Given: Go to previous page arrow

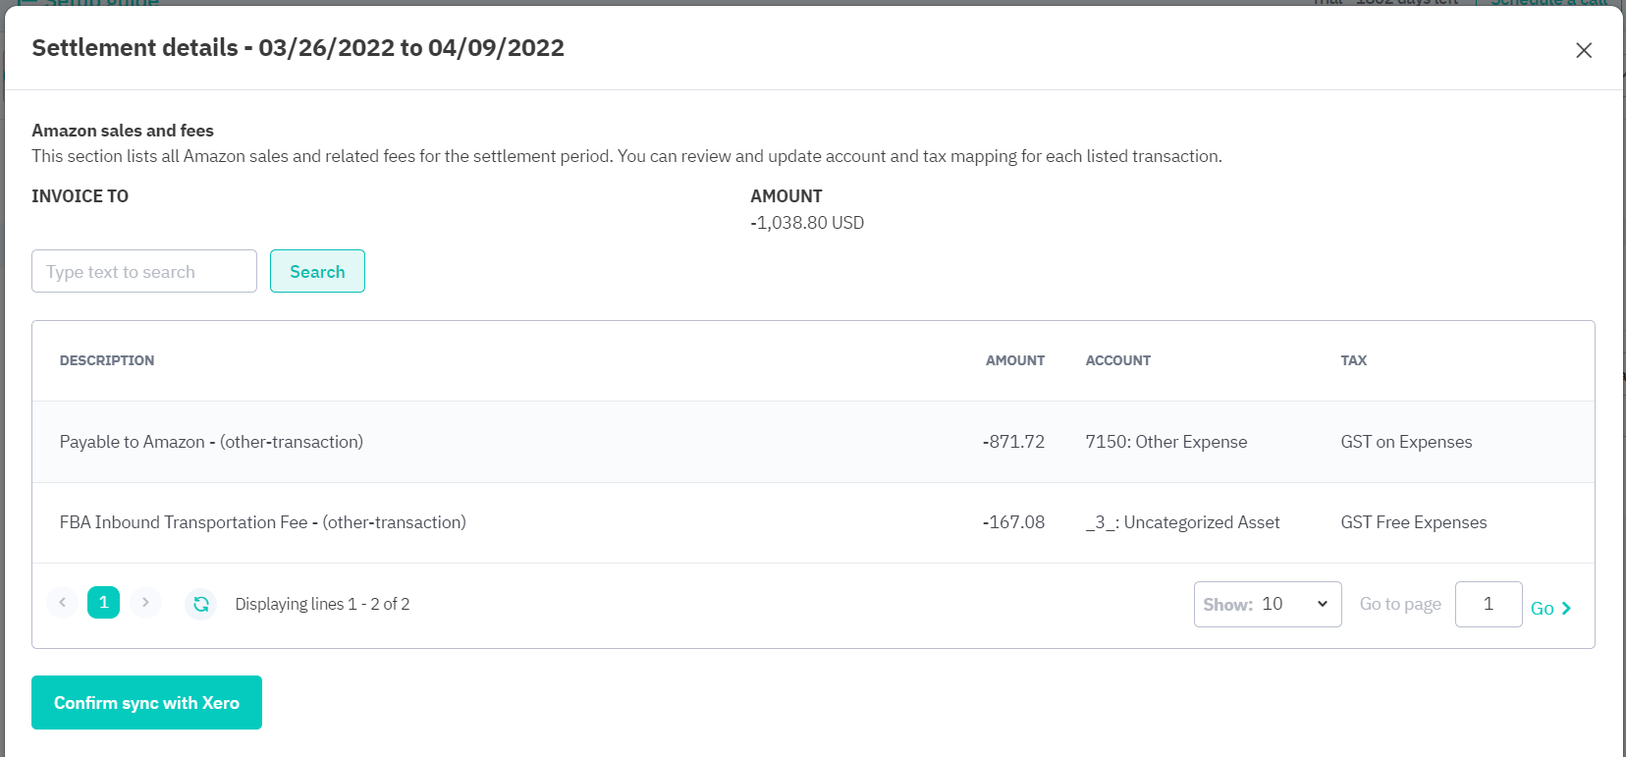Looking at the screenshot, I should [x=62, y=603].
